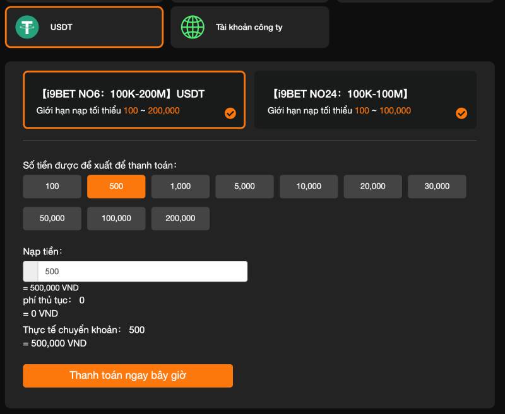Select the highlighted 500 amount
This screenshot has height=414, width=505.
116,187
